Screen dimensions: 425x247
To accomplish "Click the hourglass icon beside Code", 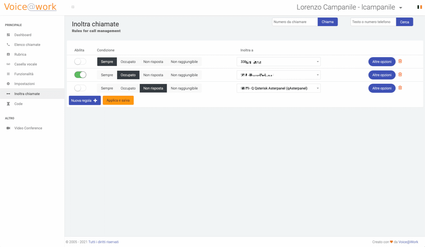I will pos(8,104).
